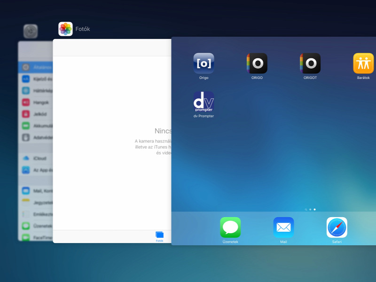Launch the dv Prompter app
Viewport: 376px width, 282px height.
204,102
